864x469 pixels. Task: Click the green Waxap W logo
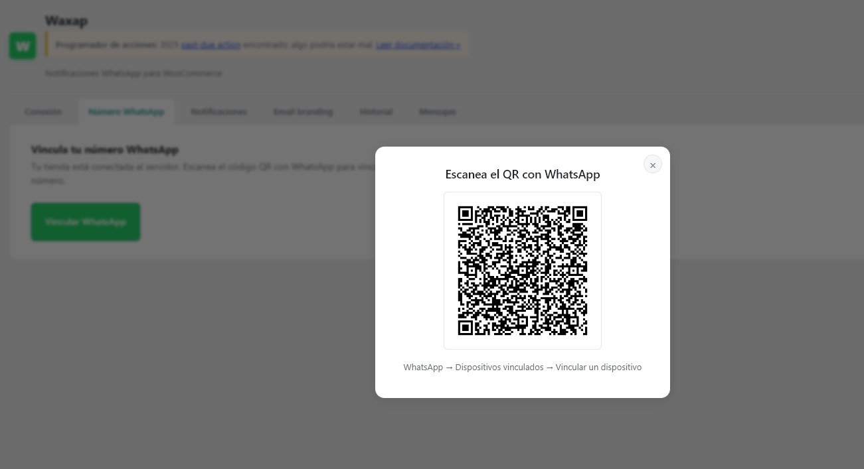click(23, 46)
